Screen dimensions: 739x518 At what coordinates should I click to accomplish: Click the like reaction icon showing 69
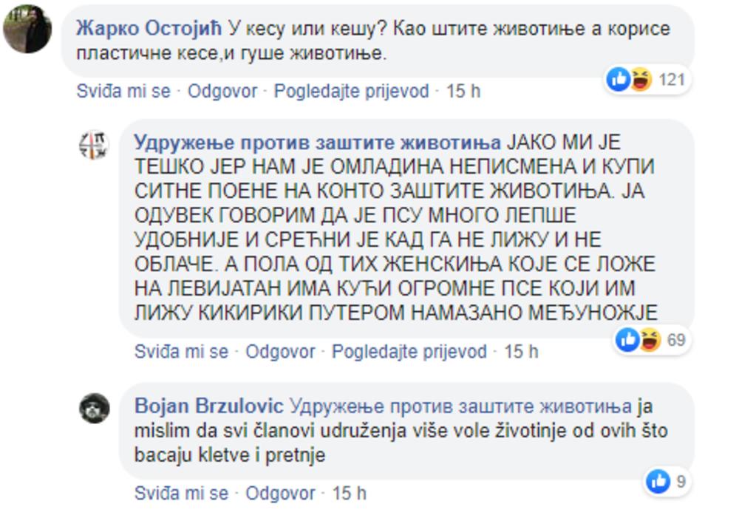tap(627, 340)
